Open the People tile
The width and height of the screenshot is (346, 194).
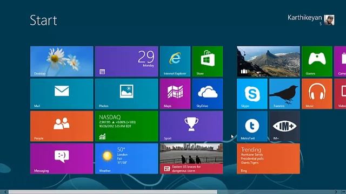click(x=62, y=126)
